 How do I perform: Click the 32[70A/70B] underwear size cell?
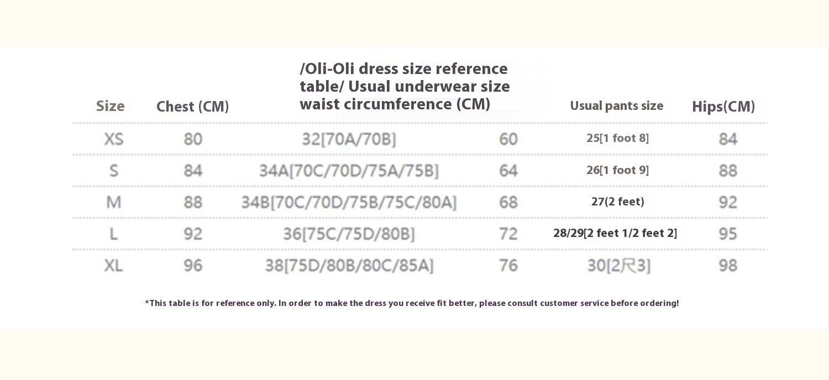click(x=349, y=139)
